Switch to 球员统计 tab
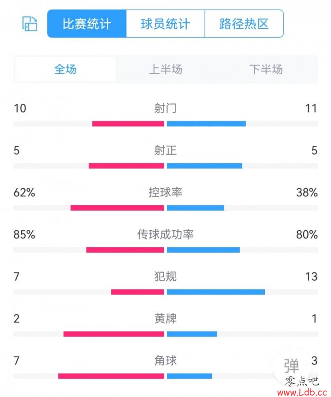331x397 pixels. click(165, 24)
